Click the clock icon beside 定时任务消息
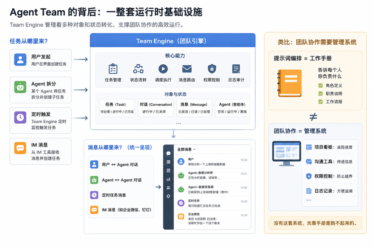 coord(94,195)
